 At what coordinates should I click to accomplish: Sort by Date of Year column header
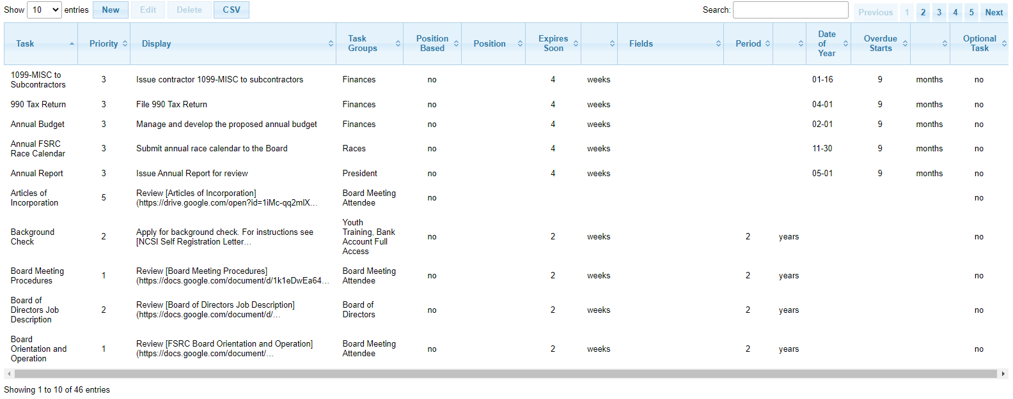point(828,43)
